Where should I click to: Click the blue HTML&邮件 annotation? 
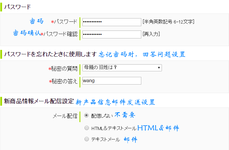158,128
